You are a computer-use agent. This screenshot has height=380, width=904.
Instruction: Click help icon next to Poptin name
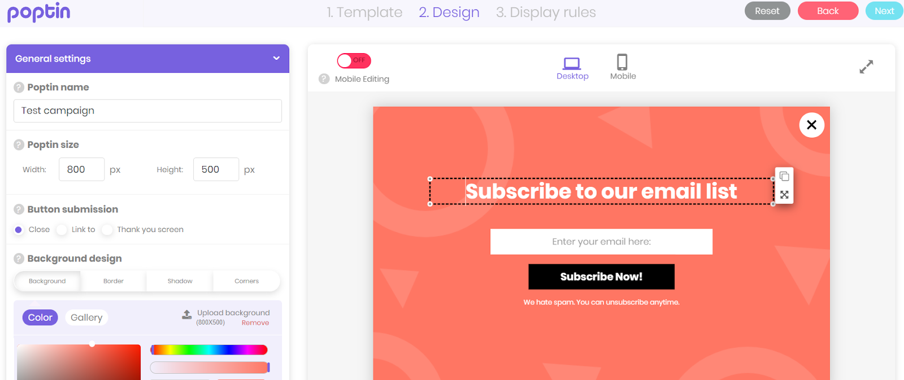[x=19, y=87]
